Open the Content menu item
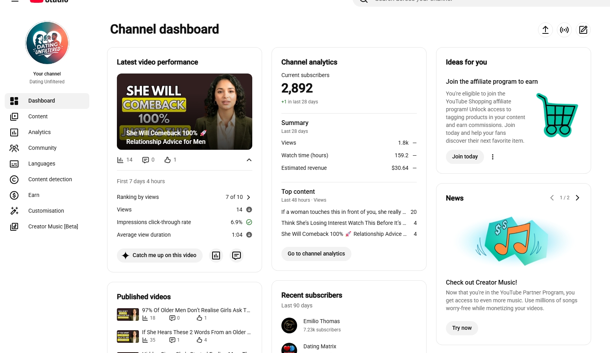The image size is (610, 353). [x=47, y=117]
